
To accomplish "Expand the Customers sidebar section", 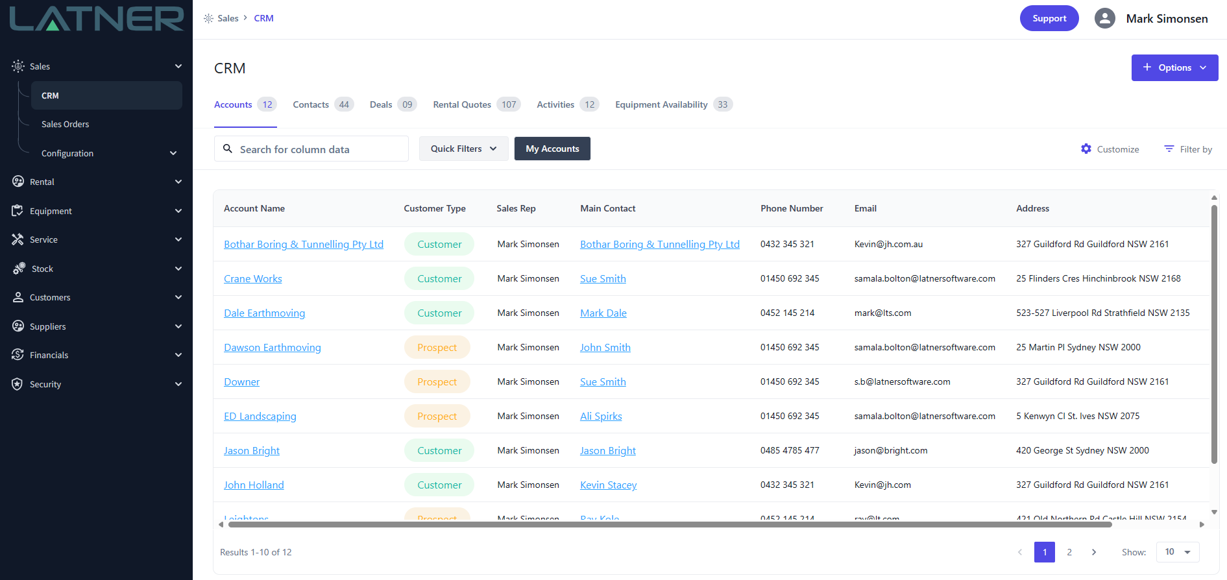I will [178, 297].
